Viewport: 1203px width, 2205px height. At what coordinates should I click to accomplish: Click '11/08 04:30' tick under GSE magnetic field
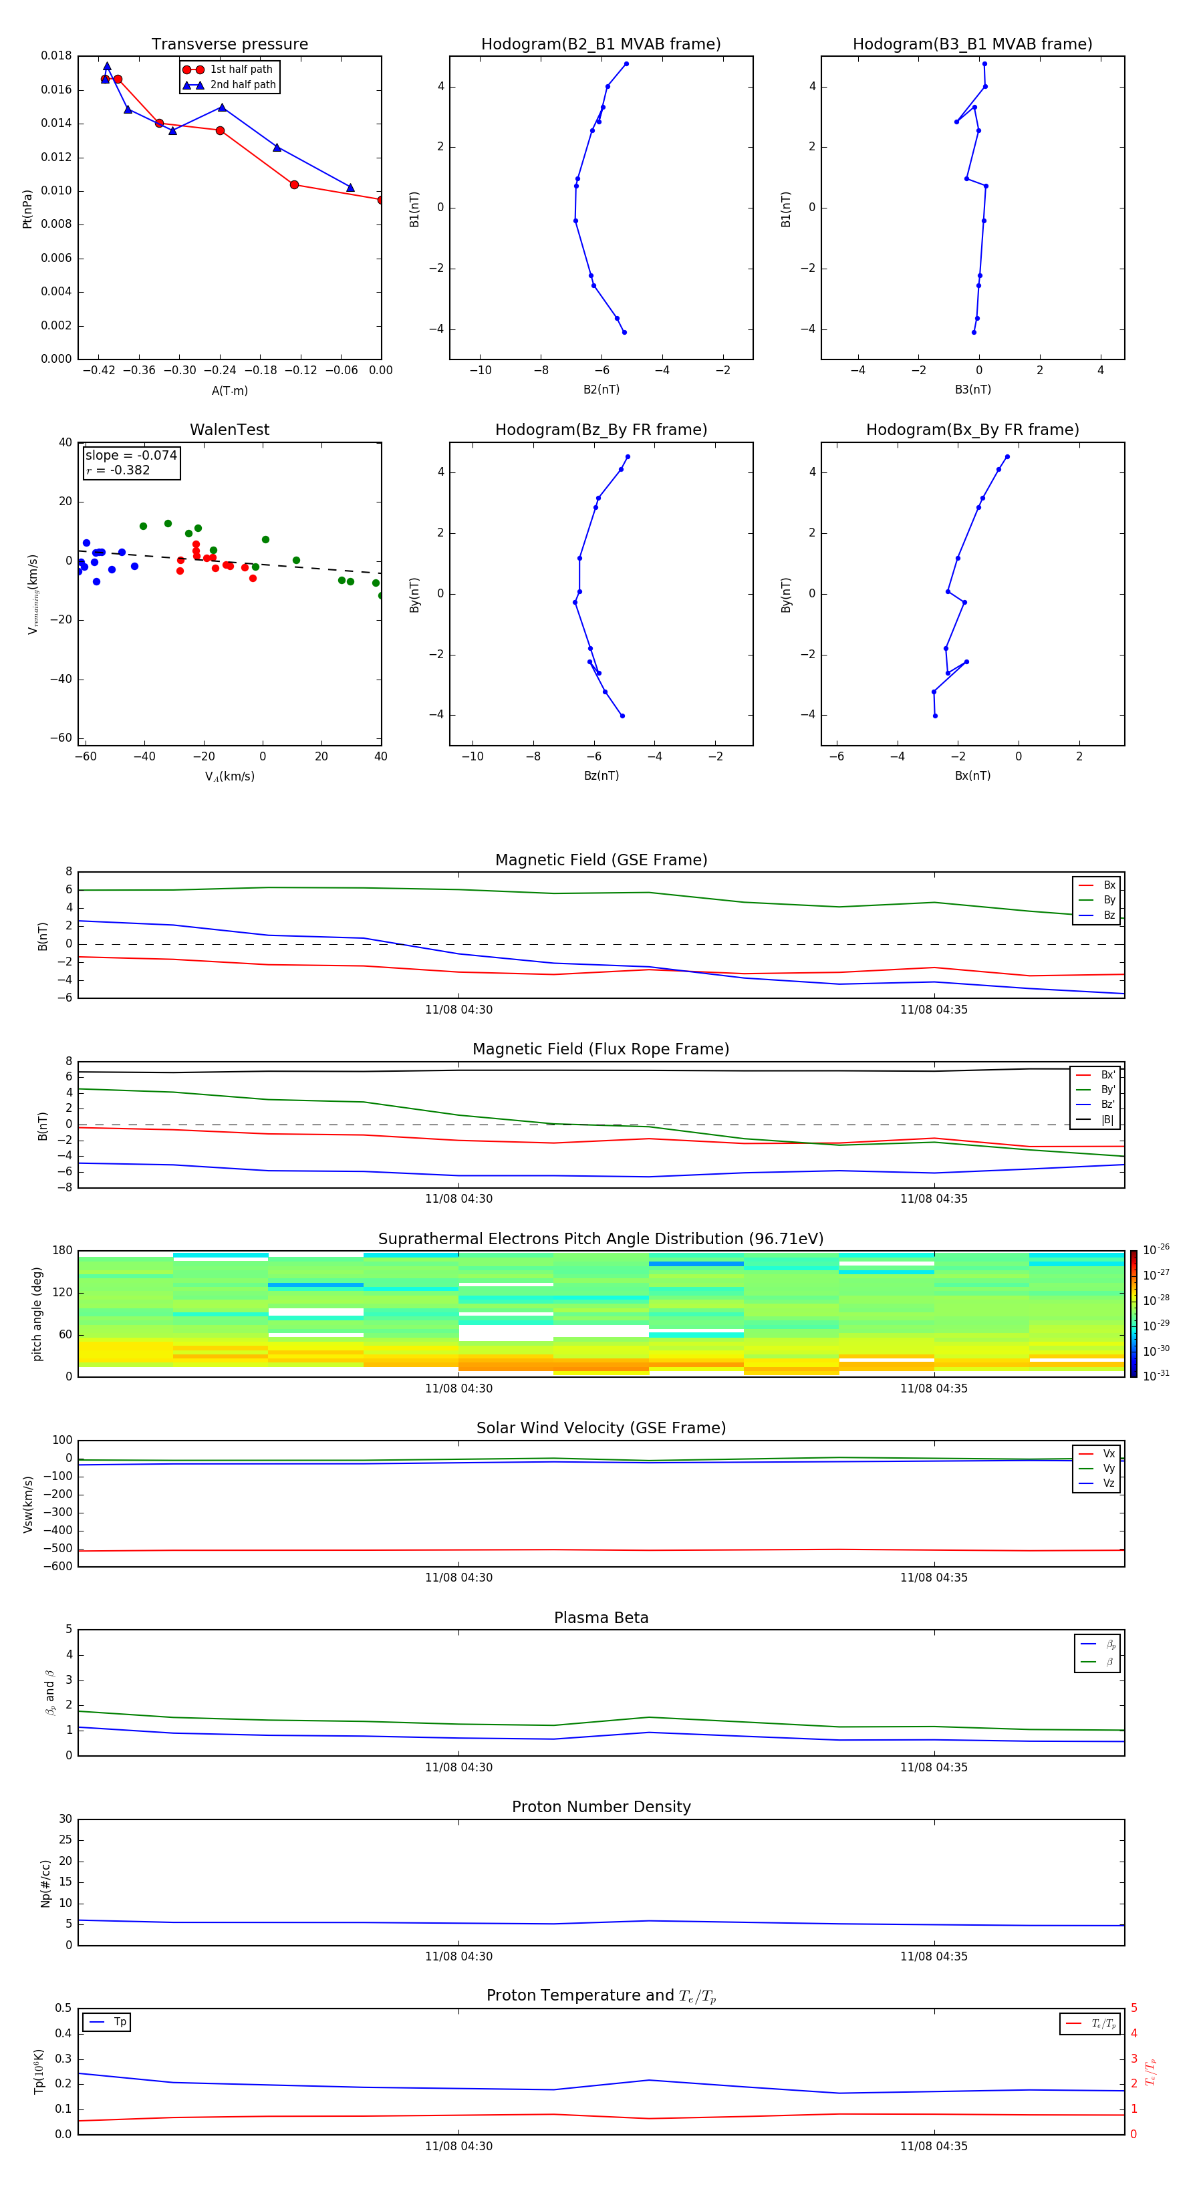pyautogui.click(x=459, y=1010)
